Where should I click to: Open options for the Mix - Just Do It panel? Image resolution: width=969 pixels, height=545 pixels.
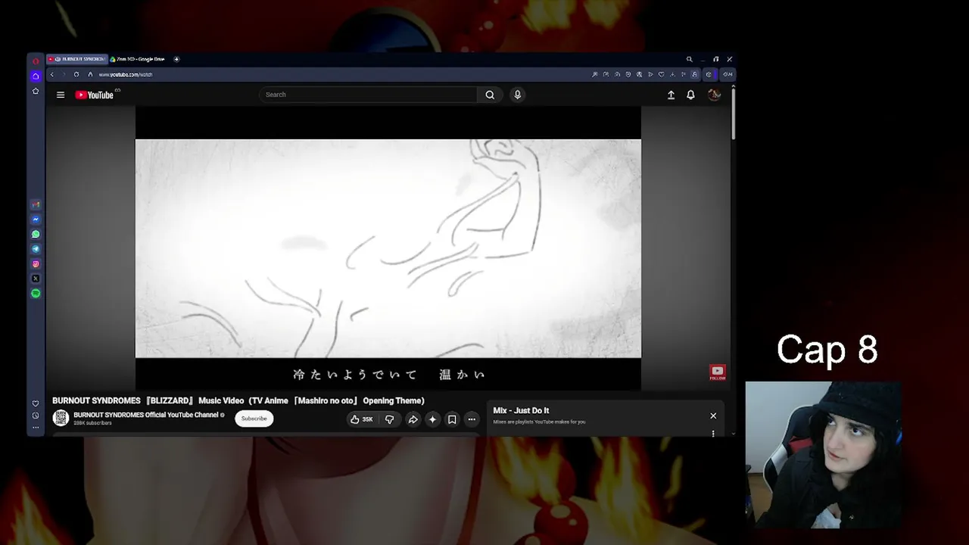[x=713, y=433]
